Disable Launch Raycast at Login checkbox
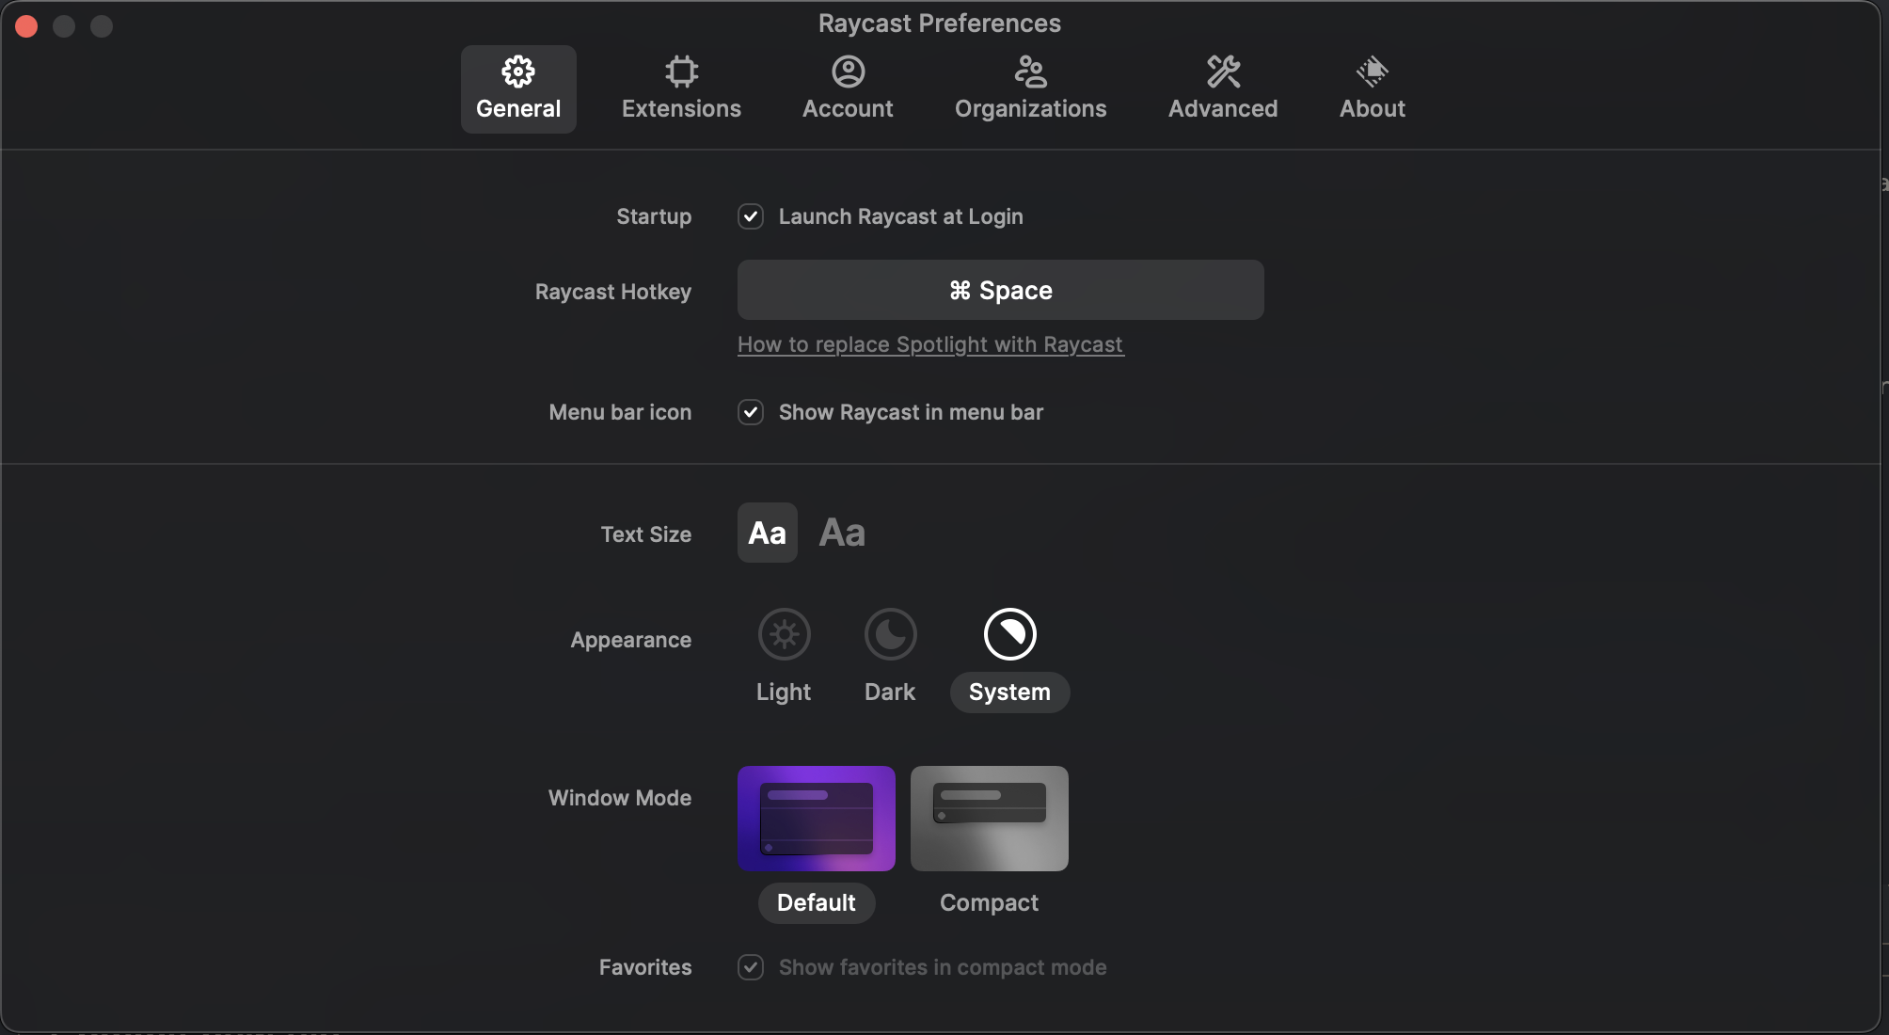The image size is (1889, 1035). (751, 216)
